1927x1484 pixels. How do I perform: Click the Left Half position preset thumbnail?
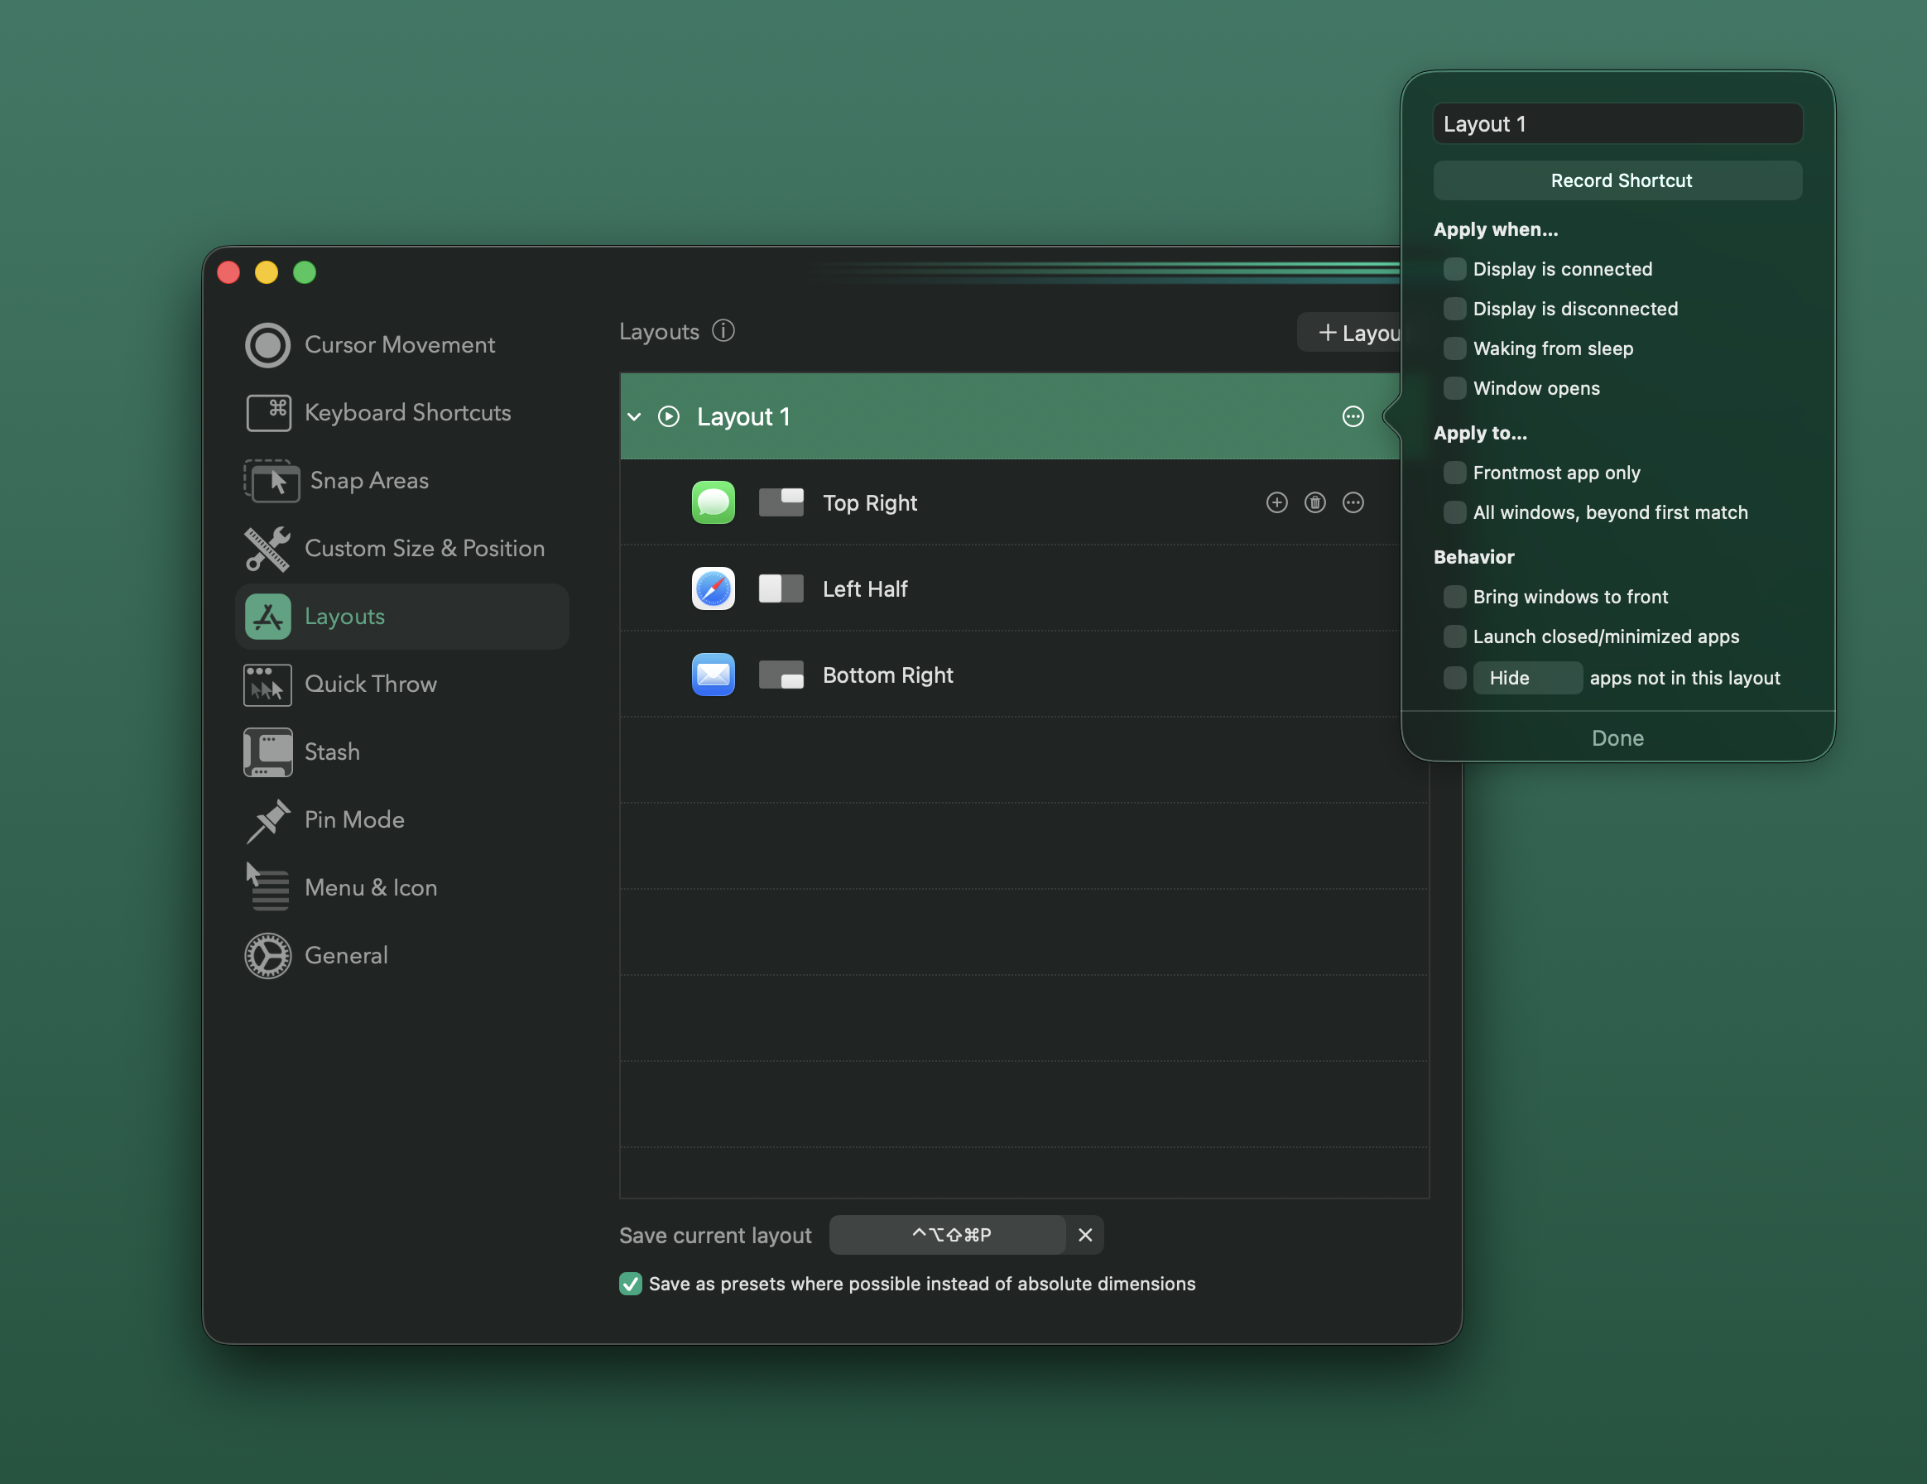pos(781,588)
